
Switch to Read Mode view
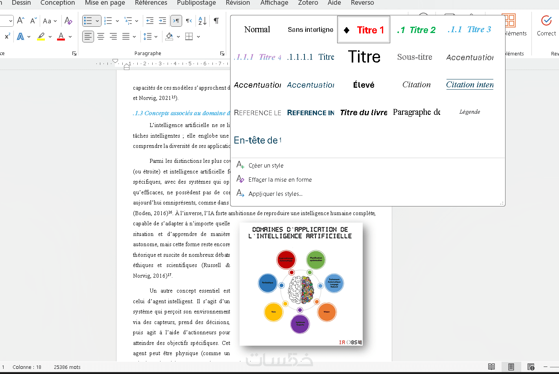pyautogui.click(x=491, y=367)
